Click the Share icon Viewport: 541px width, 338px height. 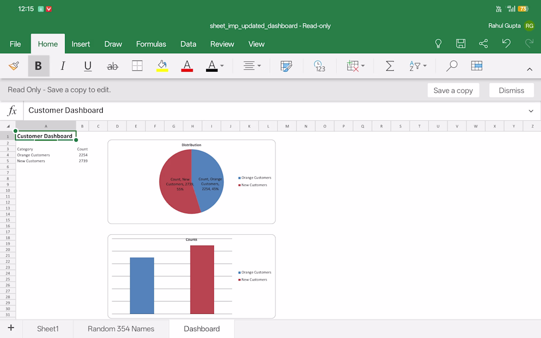[x=483, y=43]
